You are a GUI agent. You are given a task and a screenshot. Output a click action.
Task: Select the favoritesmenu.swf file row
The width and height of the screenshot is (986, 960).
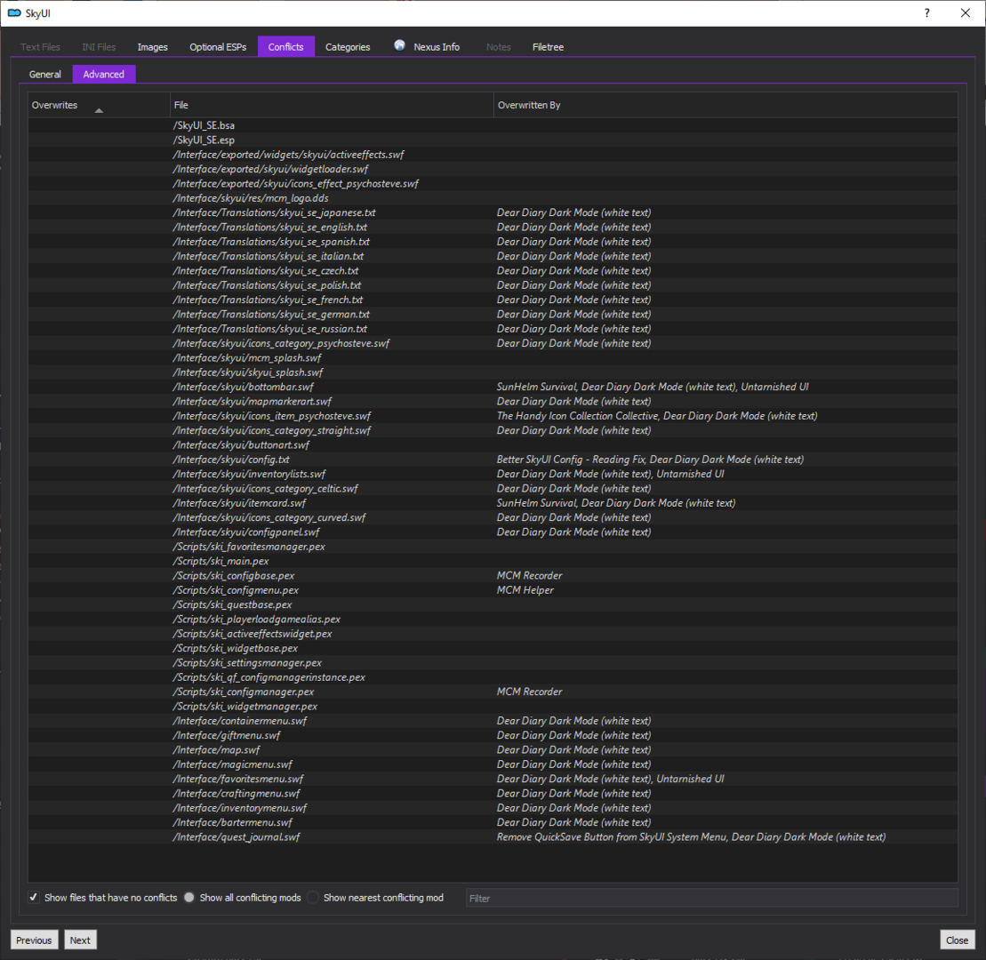(x=493, y=779)
